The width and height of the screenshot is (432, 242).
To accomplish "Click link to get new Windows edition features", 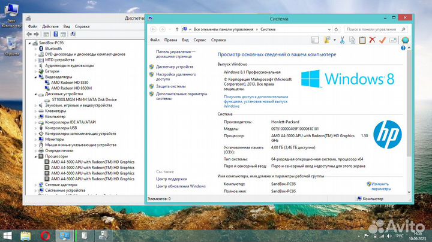I will coord(256,101).
